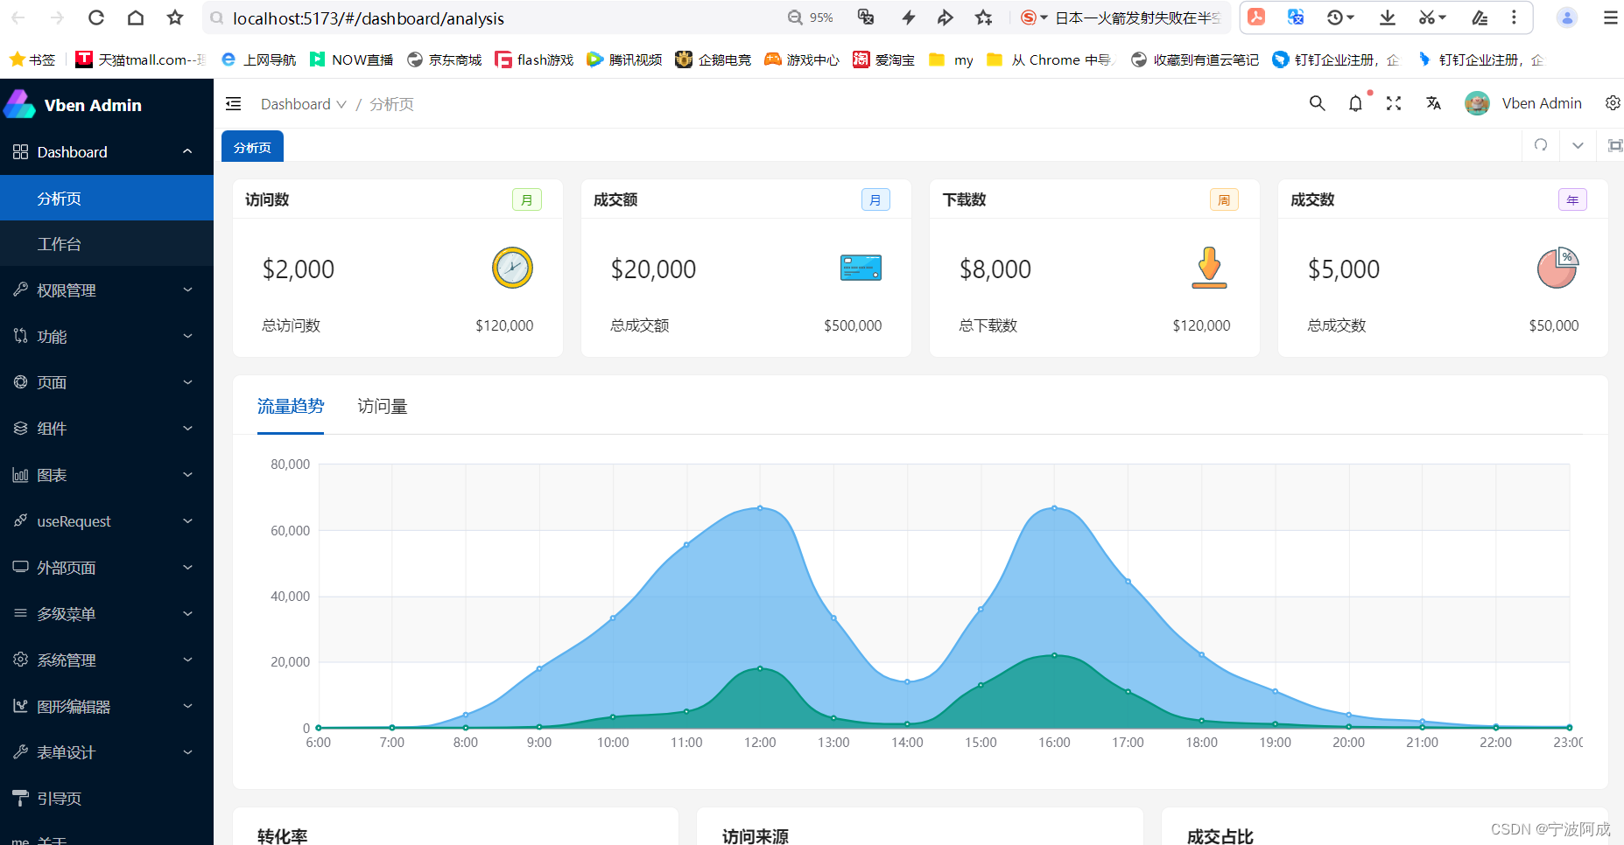This screenshot has height=845, width=1624.
Task: Open global search with the magnifier icon
Action: pos(1317,103)
